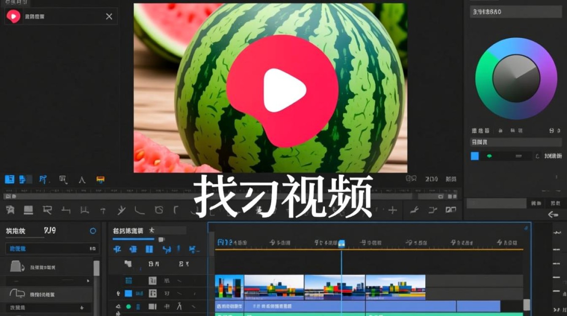The width and height of the screenshot is (567, 316).
Task: Click the small red play logo icon
Action: point(13,16)
